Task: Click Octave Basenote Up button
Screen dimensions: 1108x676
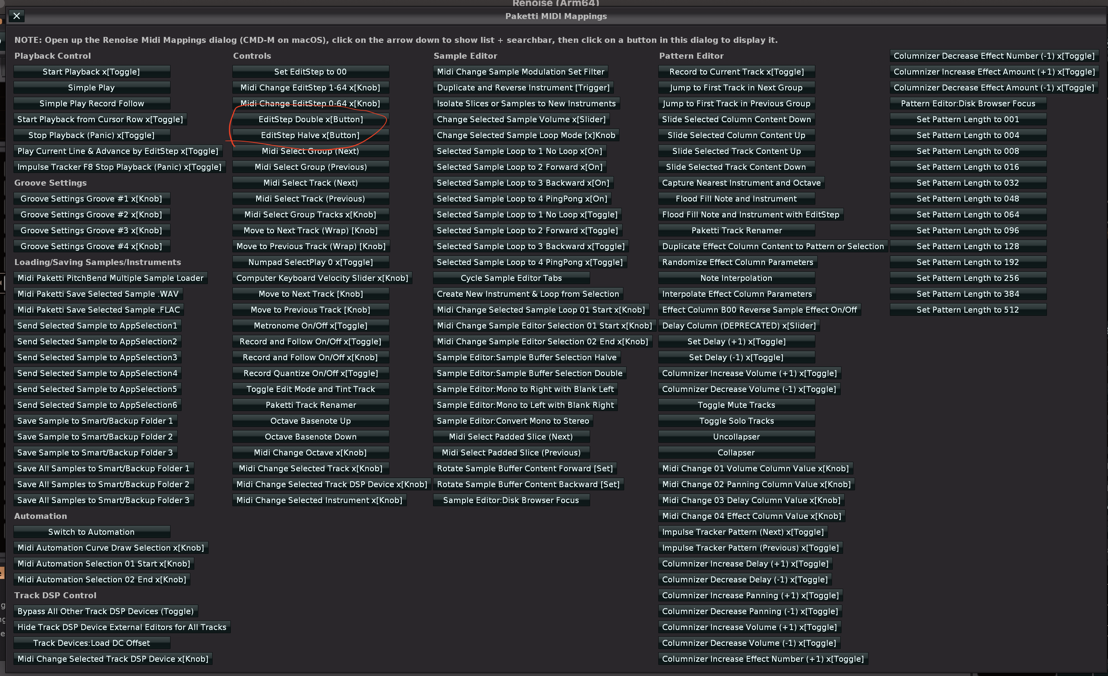Action: point(310,421)
